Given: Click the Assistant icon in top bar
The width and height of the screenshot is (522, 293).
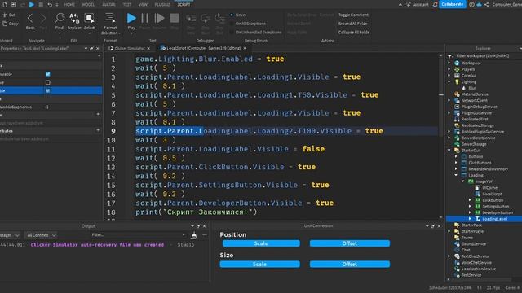Looking at the screenshot, I should coord(409,4).
